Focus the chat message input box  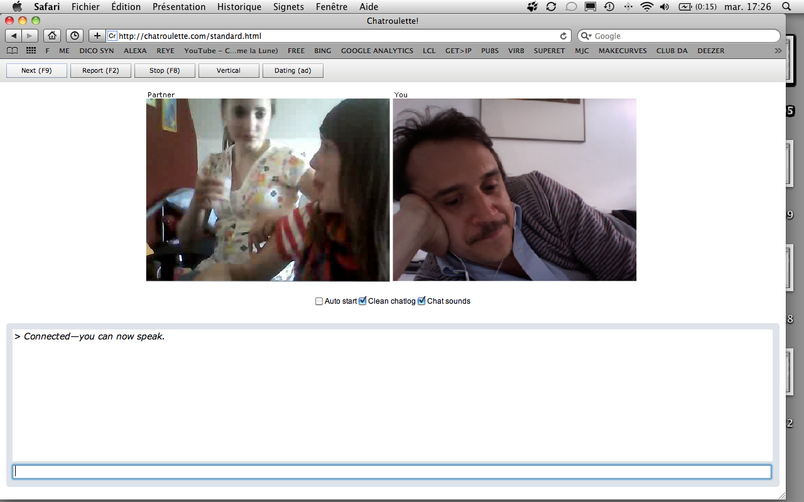[392, 472]
